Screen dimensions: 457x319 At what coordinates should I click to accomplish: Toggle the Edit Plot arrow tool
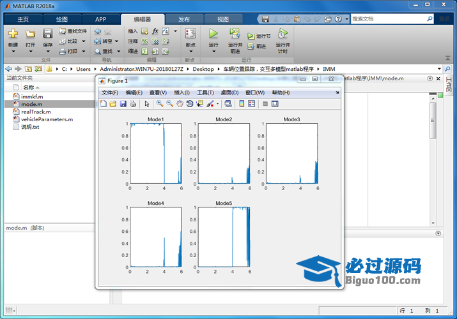(x=146, y=104)
